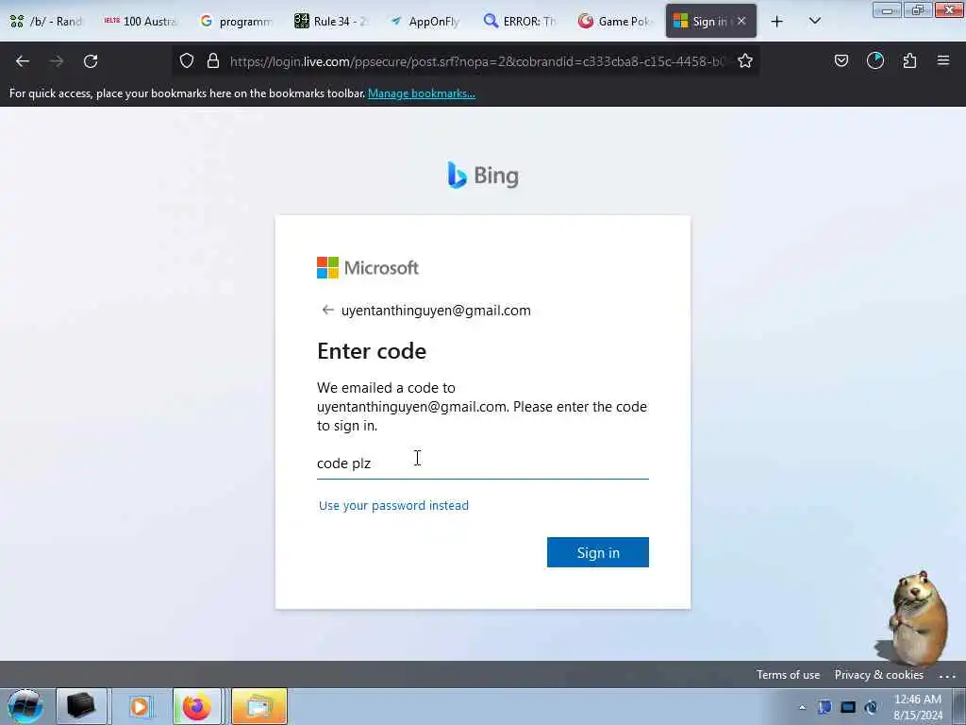Screen dimensions: 966x725
Task: Reload the page with the refresh icon
Action: tap(91, 61)
